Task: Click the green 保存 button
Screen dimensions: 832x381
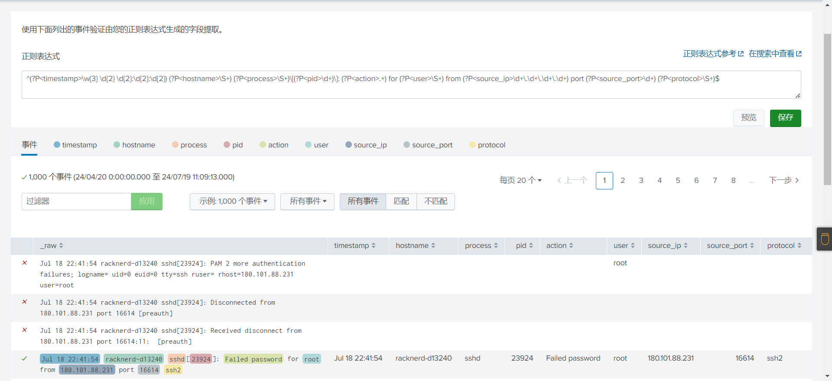Action: [x=785, y=118]
